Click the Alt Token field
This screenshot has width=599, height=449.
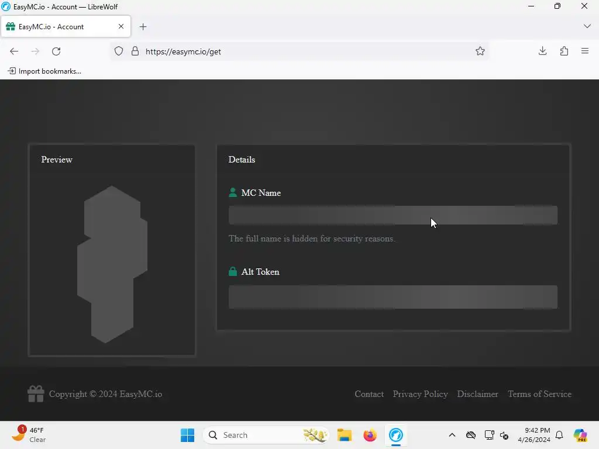point(393,297)
